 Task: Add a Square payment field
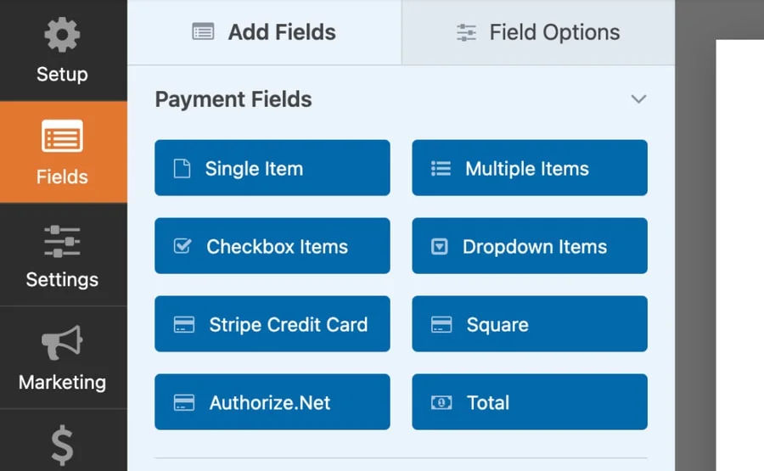click(x=530, y=324)
